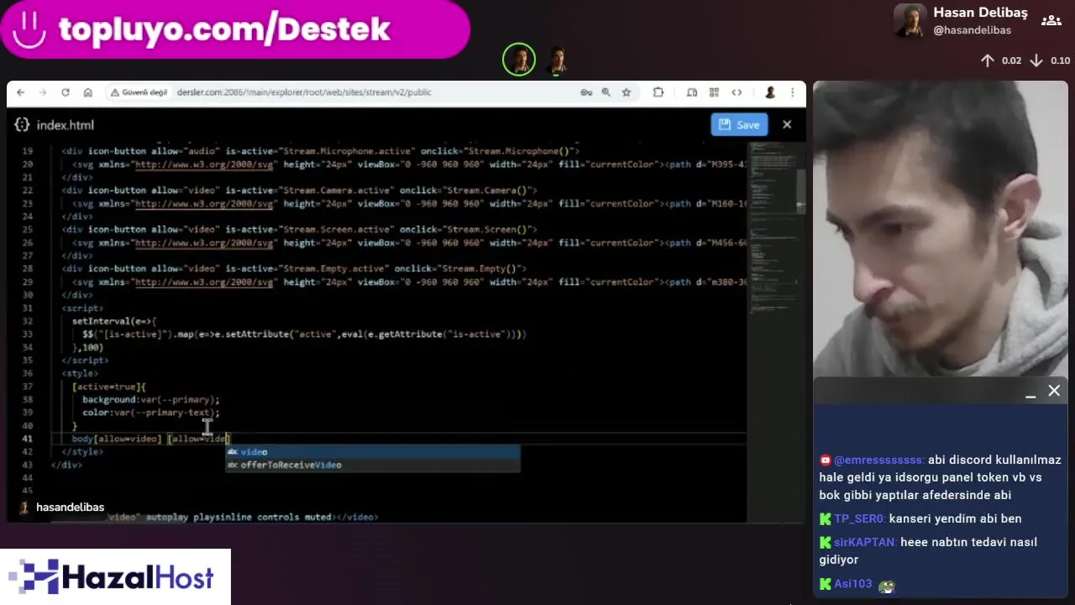Open the participants people icon
The height and width of the screenshot is (605, 1075).
[1051, 21]
